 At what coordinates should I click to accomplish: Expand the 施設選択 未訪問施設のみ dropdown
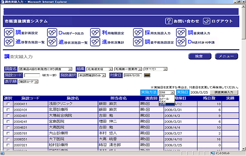click(x=105, y=75)
